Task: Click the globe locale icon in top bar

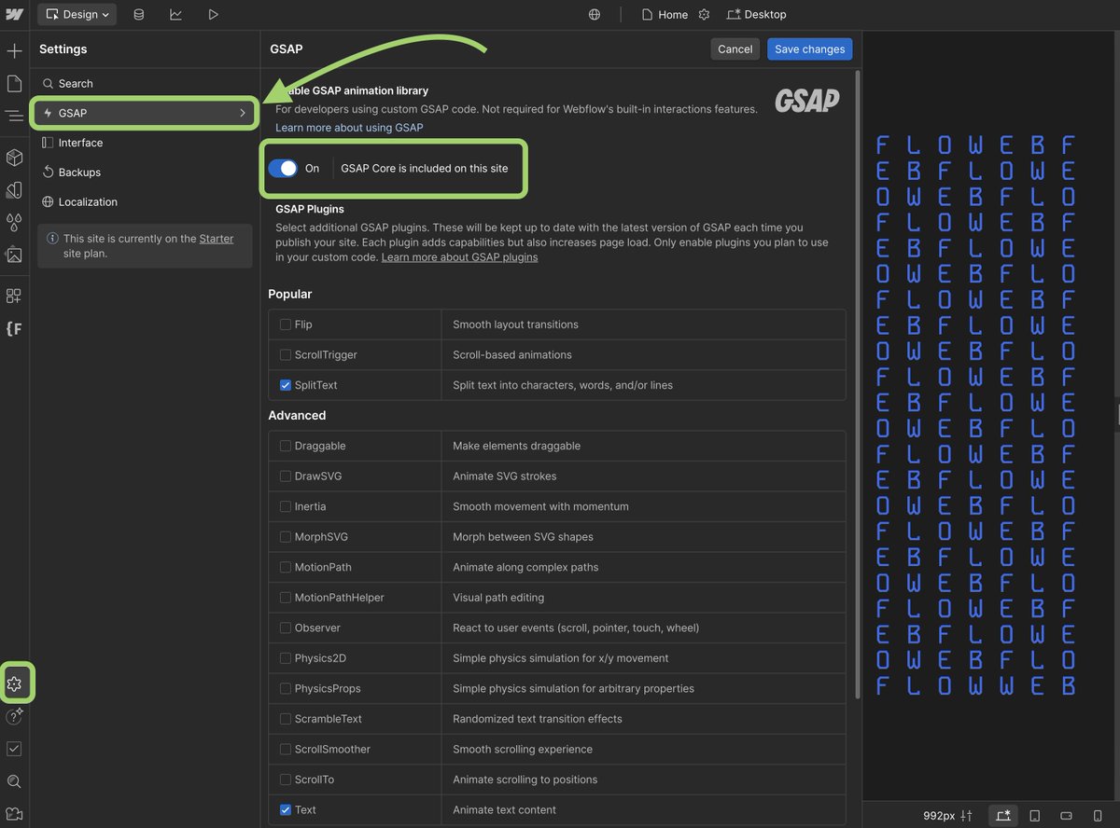Action: pyautogui.click(x=595, y=15)
